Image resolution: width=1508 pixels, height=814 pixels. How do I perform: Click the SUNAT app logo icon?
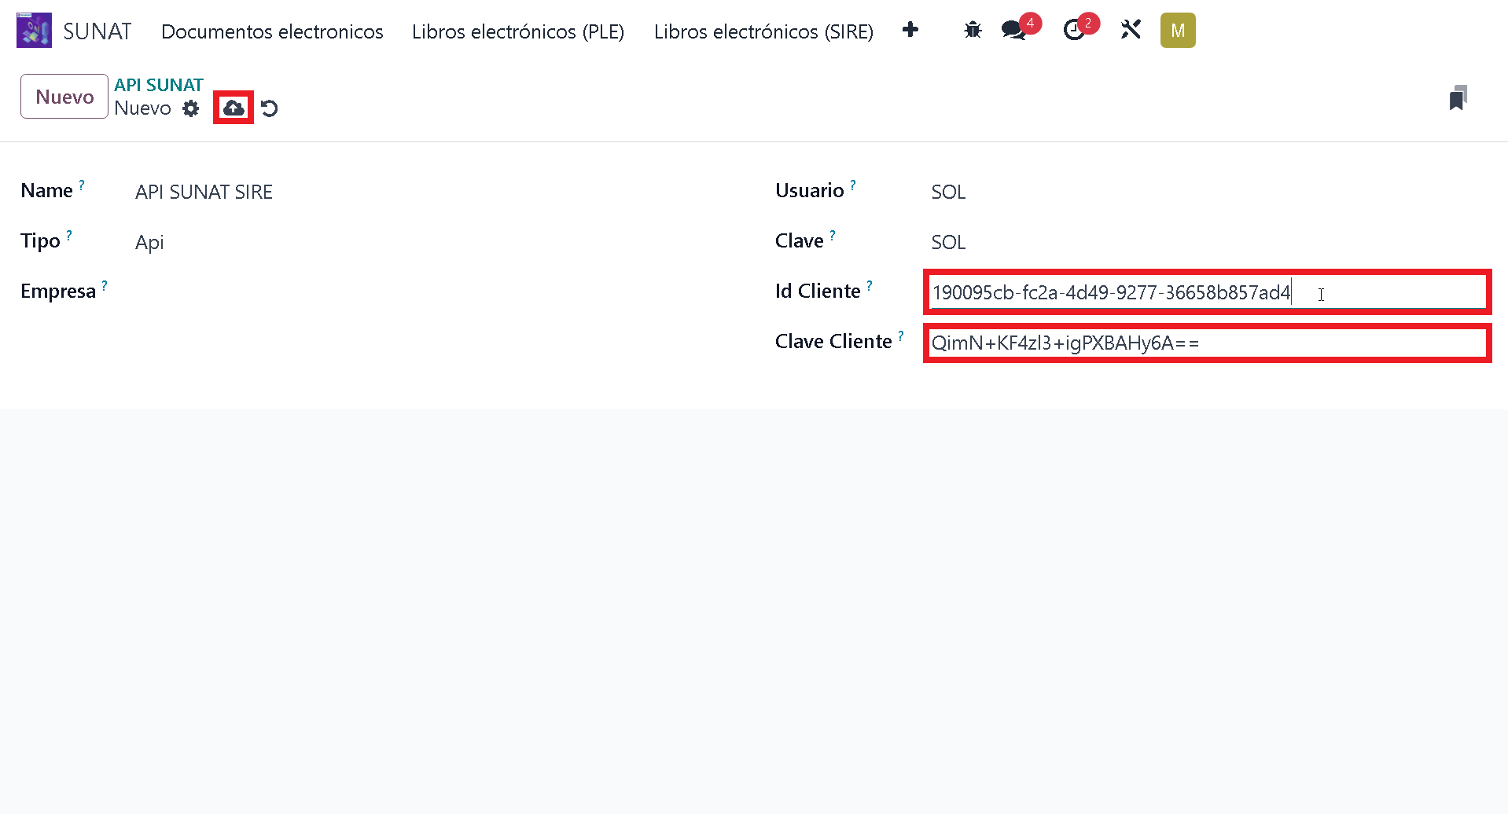(x=34, y=31)
